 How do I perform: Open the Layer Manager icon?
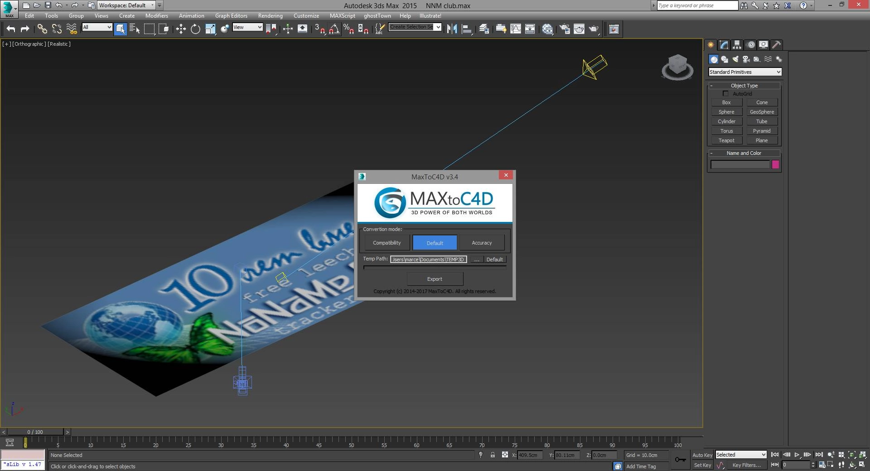coord(484,29)
